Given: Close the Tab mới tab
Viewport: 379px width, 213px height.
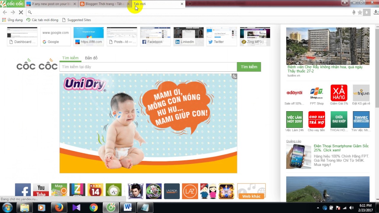Looking at the screenshot, I should pos(182,4).
